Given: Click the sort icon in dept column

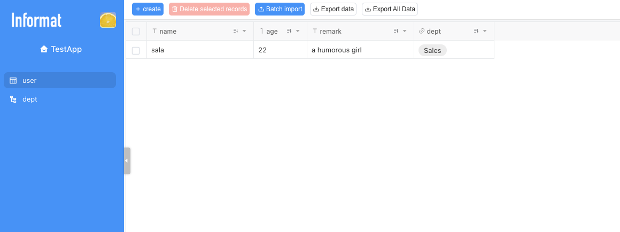Looking at the screenshot, I should tap(476, 31).
